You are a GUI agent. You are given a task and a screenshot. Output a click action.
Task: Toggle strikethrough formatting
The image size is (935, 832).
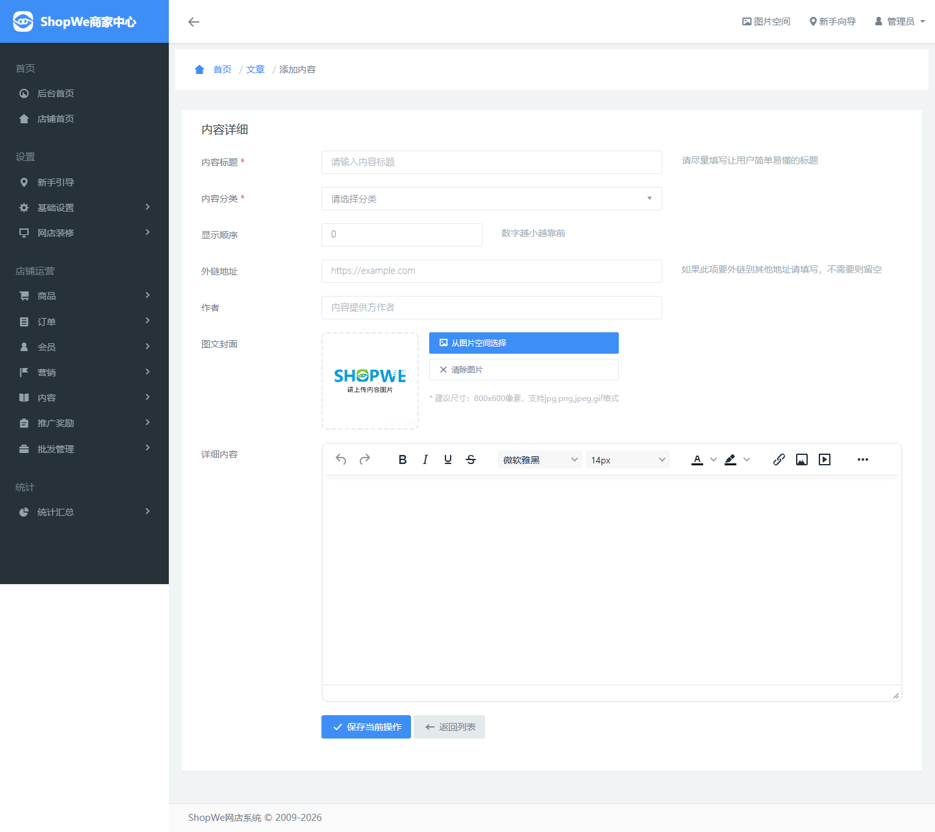pyautogui.click(x=471, y=459)
